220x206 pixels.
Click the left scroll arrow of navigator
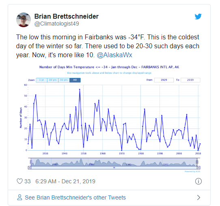click(30, 167)
